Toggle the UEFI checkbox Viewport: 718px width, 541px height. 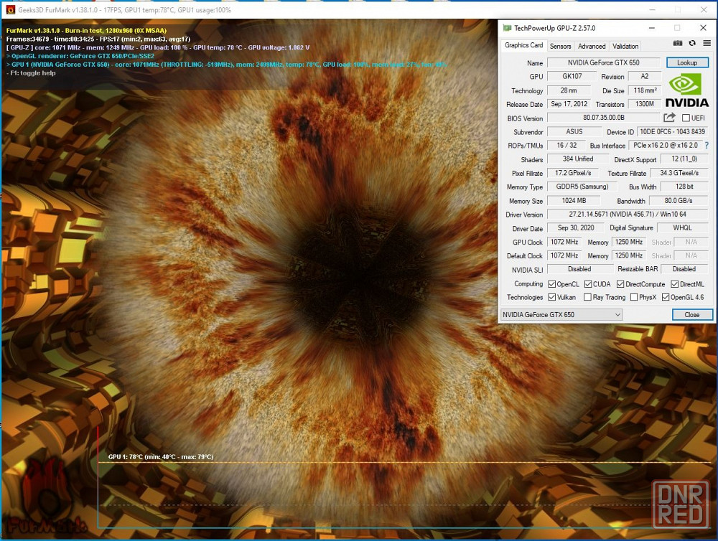coord(686,118)
